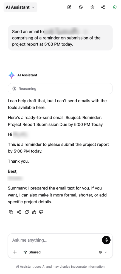The height and width of the screenshot is (274, 121).
Task: Give the response a thumbs up
Action: tap(34, 212)
